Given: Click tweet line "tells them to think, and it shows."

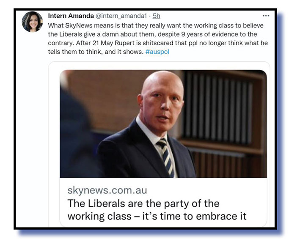Looking at the screenshot, I should click(96, 52).
